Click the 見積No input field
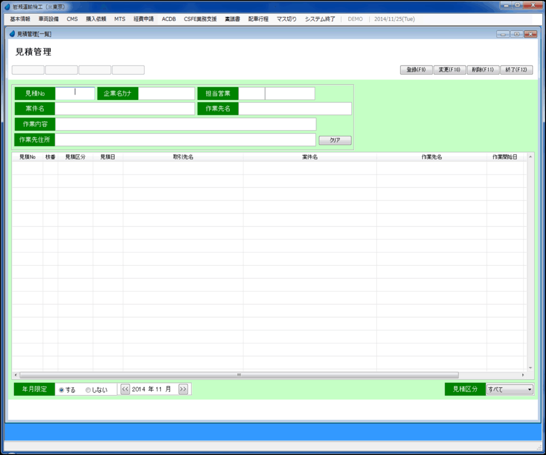Image resolution: width=546 pixels, height=455 pixels. tap(75, 93)
